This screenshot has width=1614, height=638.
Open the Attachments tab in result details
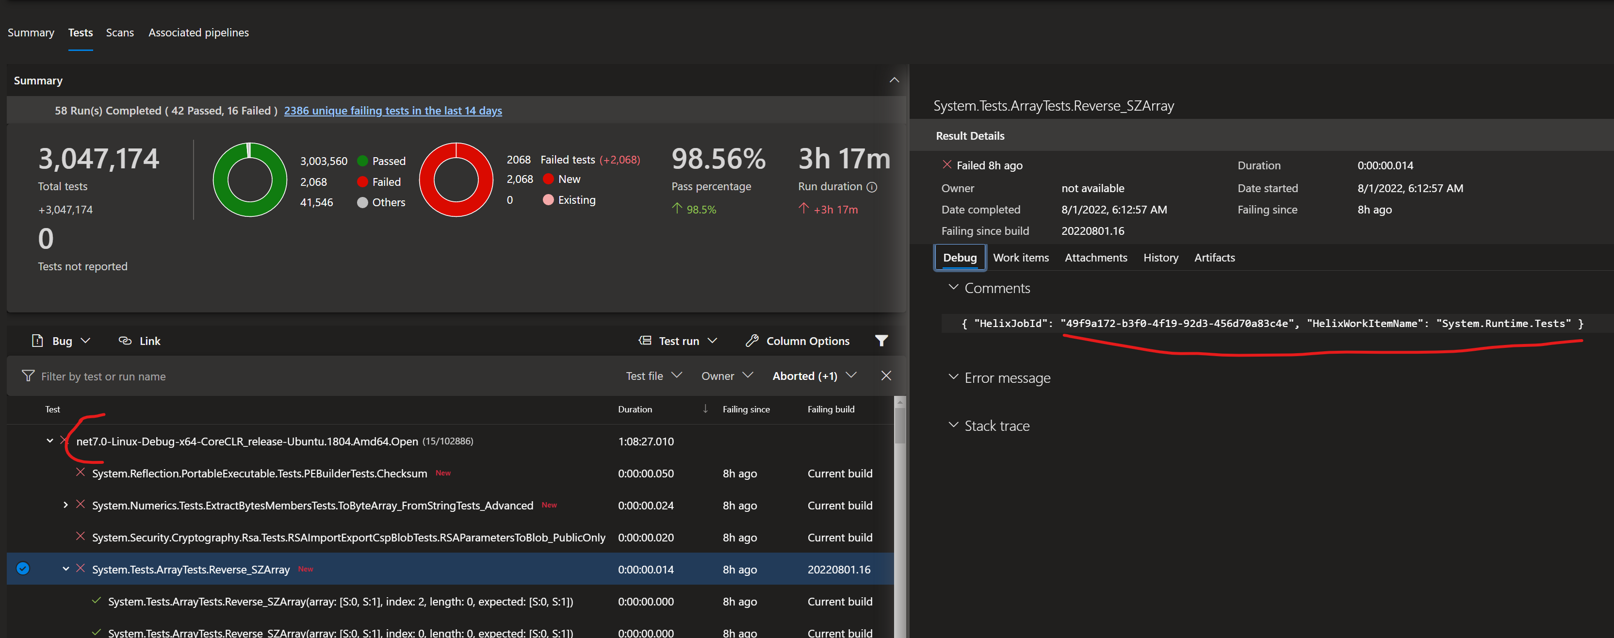tap(1095, 258)
